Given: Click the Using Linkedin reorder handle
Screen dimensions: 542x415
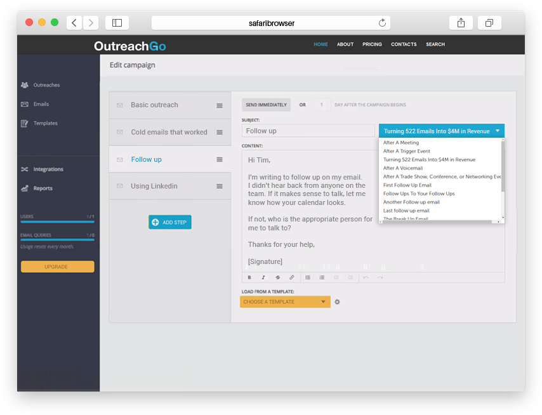Looking at the screenshot, I should [220, 187].
